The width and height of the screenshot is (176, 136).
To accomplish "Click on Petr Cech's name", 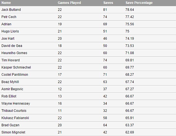I will click(9, 17).
